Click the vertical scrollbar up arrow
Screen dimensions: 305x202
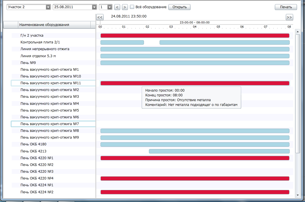[x=297, y=32]
